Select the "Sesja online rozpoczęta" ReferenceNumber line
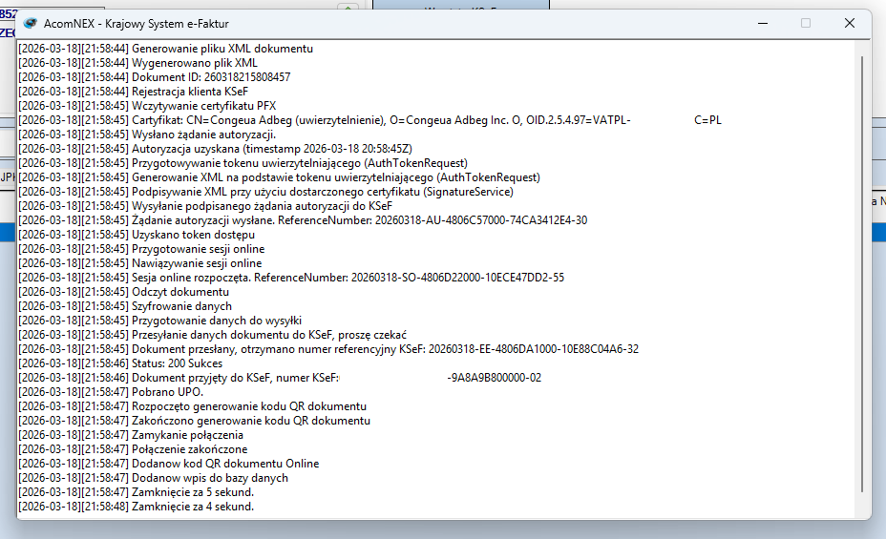Screen dimensions: 886x539 coord(348,278)
